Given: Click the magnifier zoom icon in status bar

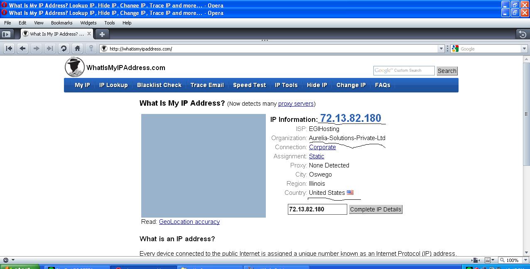Looking at the screenshot, I should [x=503, y=260].
